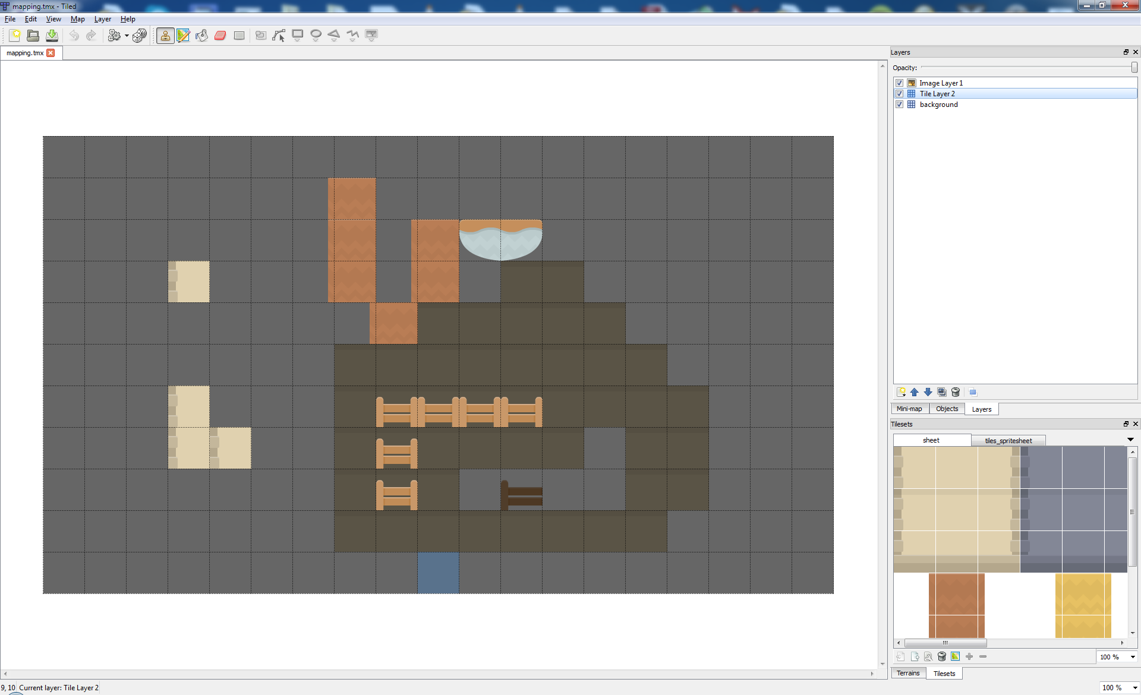
Task: Open the Help menu
Action: (128, 19)
